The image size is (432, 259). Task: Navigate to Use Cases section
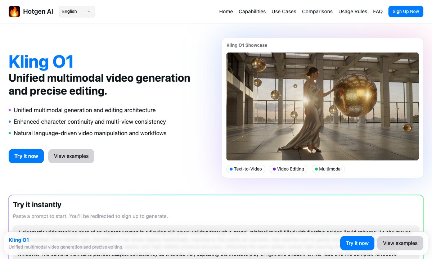pos(284,12)
